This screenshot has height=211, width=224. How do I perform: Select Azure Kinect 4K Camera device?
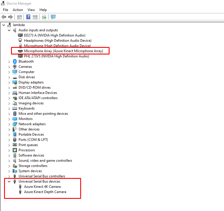42,187
